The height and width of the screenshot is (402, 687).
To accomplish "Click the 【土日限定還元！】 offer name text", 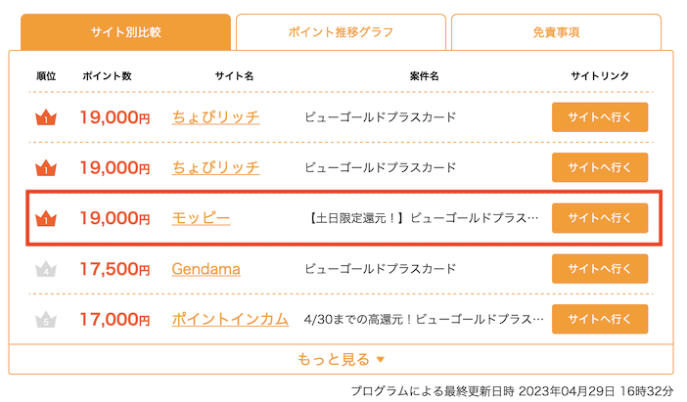I will click(x=423, y=218).
